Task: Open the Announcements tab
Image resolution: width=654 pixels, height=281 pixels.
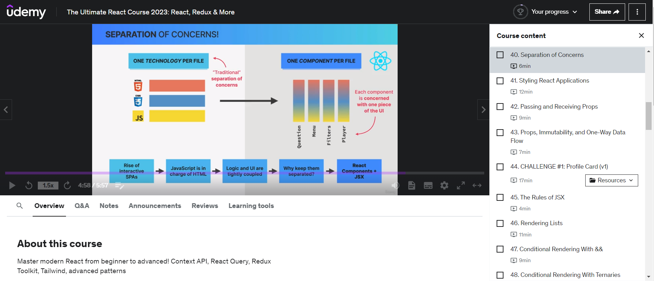Action: [155, 206]
